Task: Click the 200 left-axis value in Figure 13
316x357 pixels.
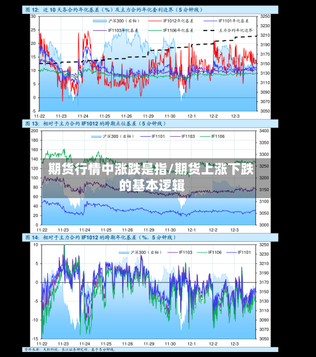Action: [x=34, y=131]
